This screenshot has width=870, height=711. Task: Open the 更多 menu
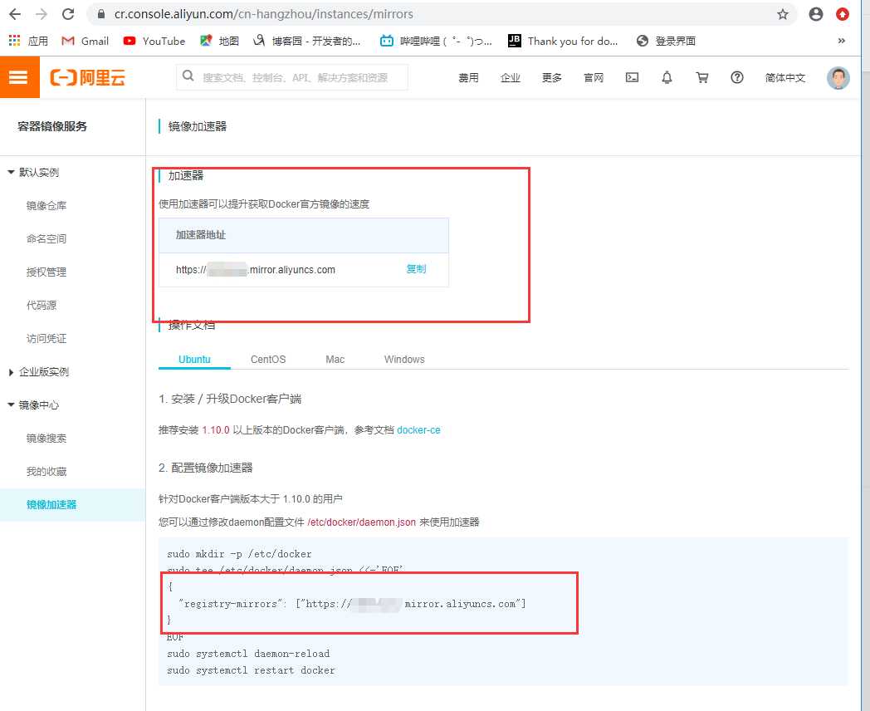tap(551, 78)
